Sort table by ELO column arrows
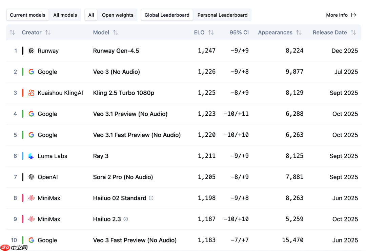The height and width of the screenshot is (251, 366). coord(211,33)
